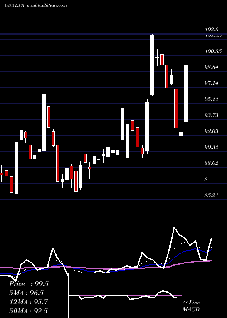Click the 'USA LPX mail.bullkhan.com' title text

click(36, 5)
